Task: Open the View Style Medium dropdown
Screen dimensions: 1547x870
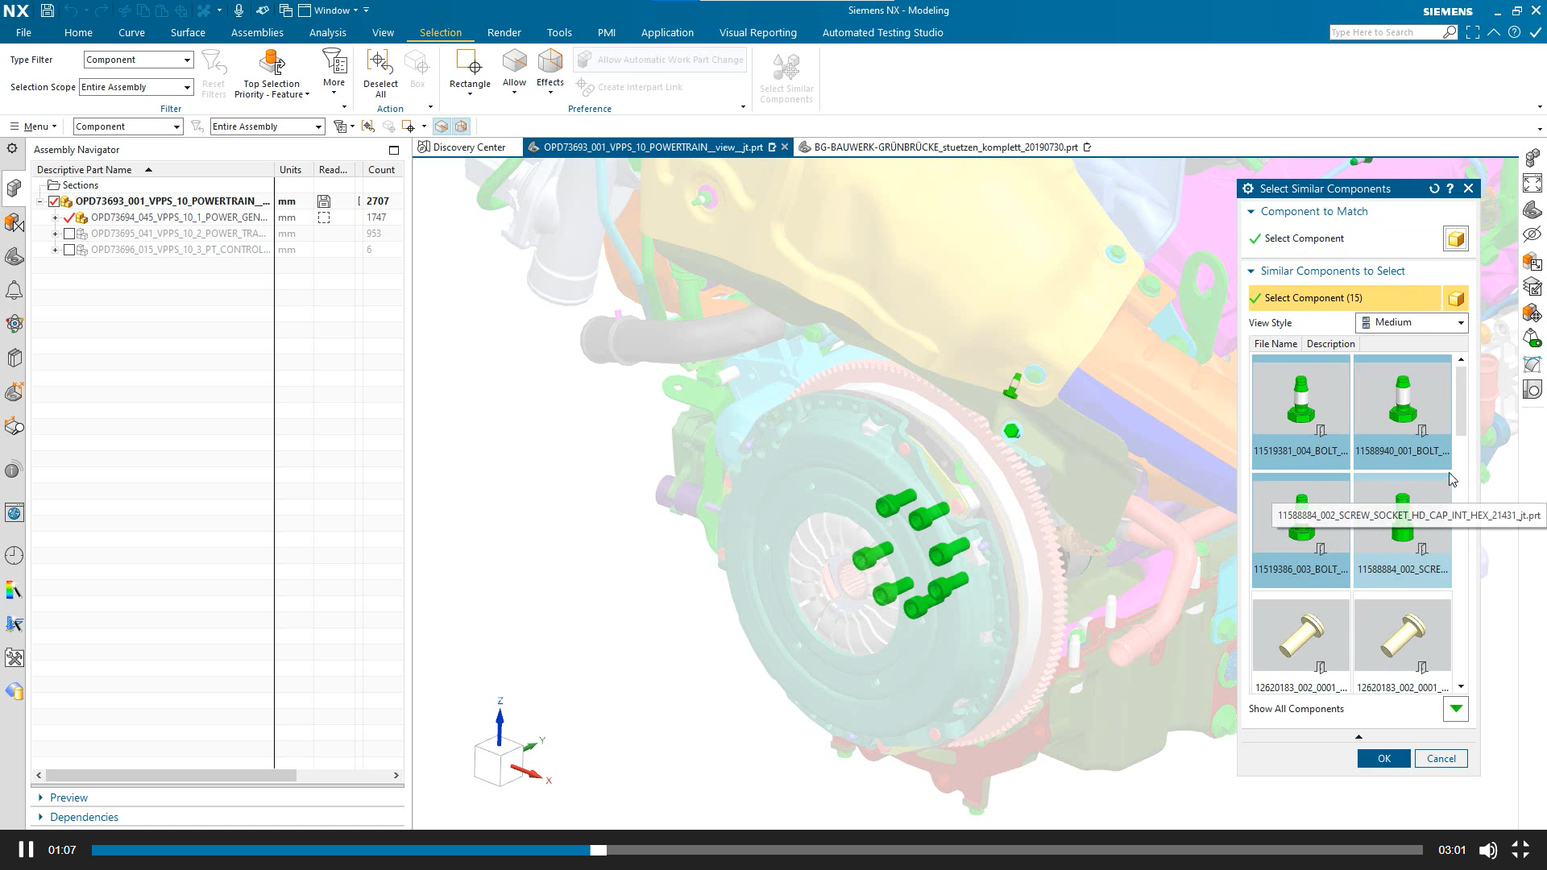Action: pos(1460,322)
